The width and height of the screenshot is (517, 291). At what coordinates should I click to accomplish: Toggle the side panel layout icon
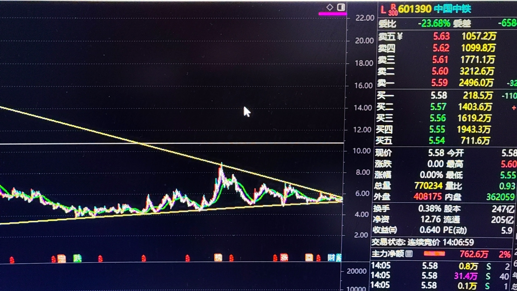pyautogui.click(x=341, y=7)
